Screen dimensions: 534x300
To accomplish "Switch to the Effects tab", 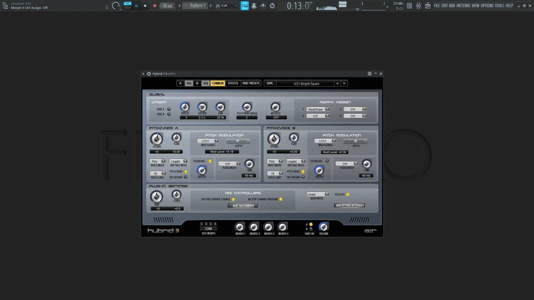I will [233, 83].
